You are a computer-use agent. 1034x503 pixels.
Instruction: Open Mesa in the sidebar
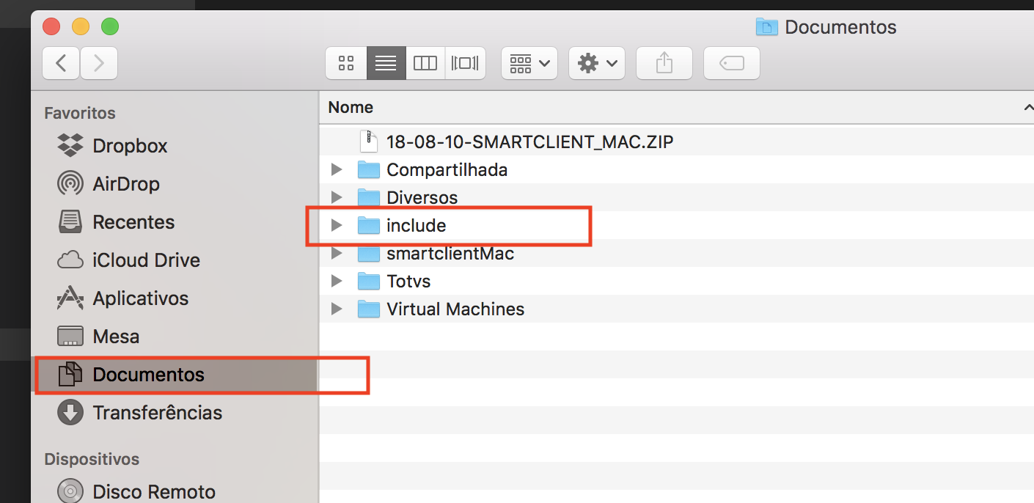[175, 337]
